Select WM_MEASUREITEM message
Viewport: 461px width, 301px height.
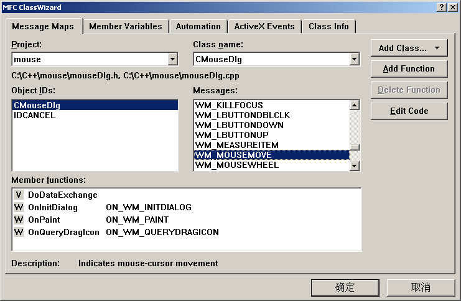click(x=272, y=145)
